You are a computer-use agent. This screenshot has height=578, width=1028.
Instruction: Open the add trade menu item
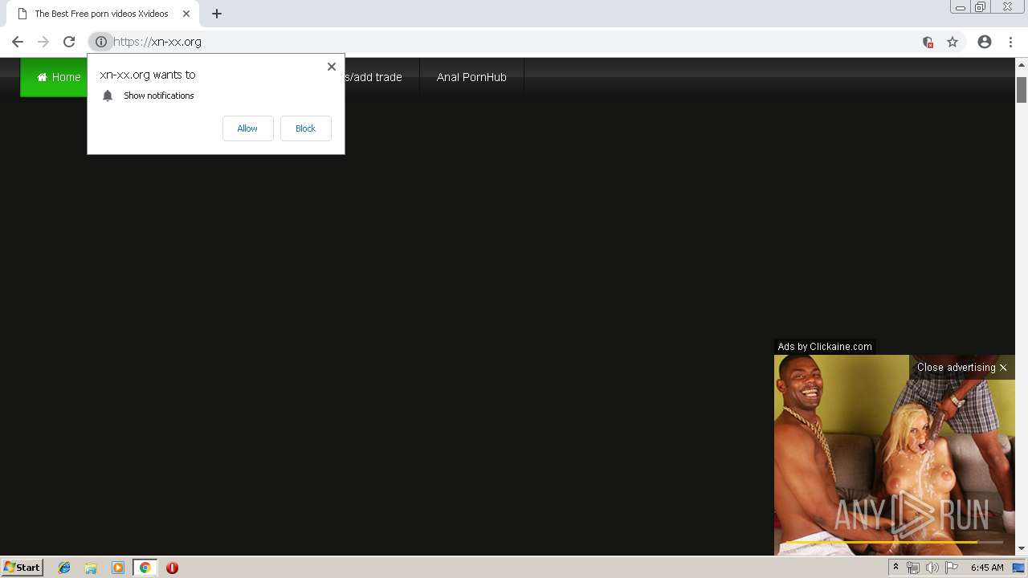coord(372,77)
